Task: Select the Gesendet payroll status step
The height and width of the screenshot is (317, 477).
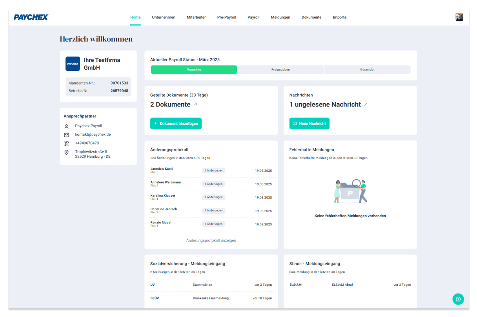Action: (x=367, y=70)
